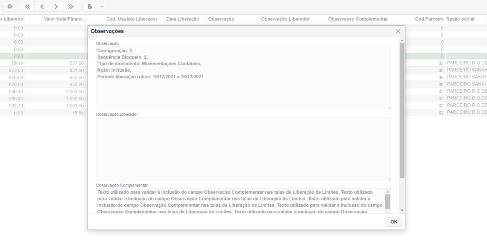Click scrollbar thumb inside Observação Complementar field
487x245 pixels.
click(388, 201)
